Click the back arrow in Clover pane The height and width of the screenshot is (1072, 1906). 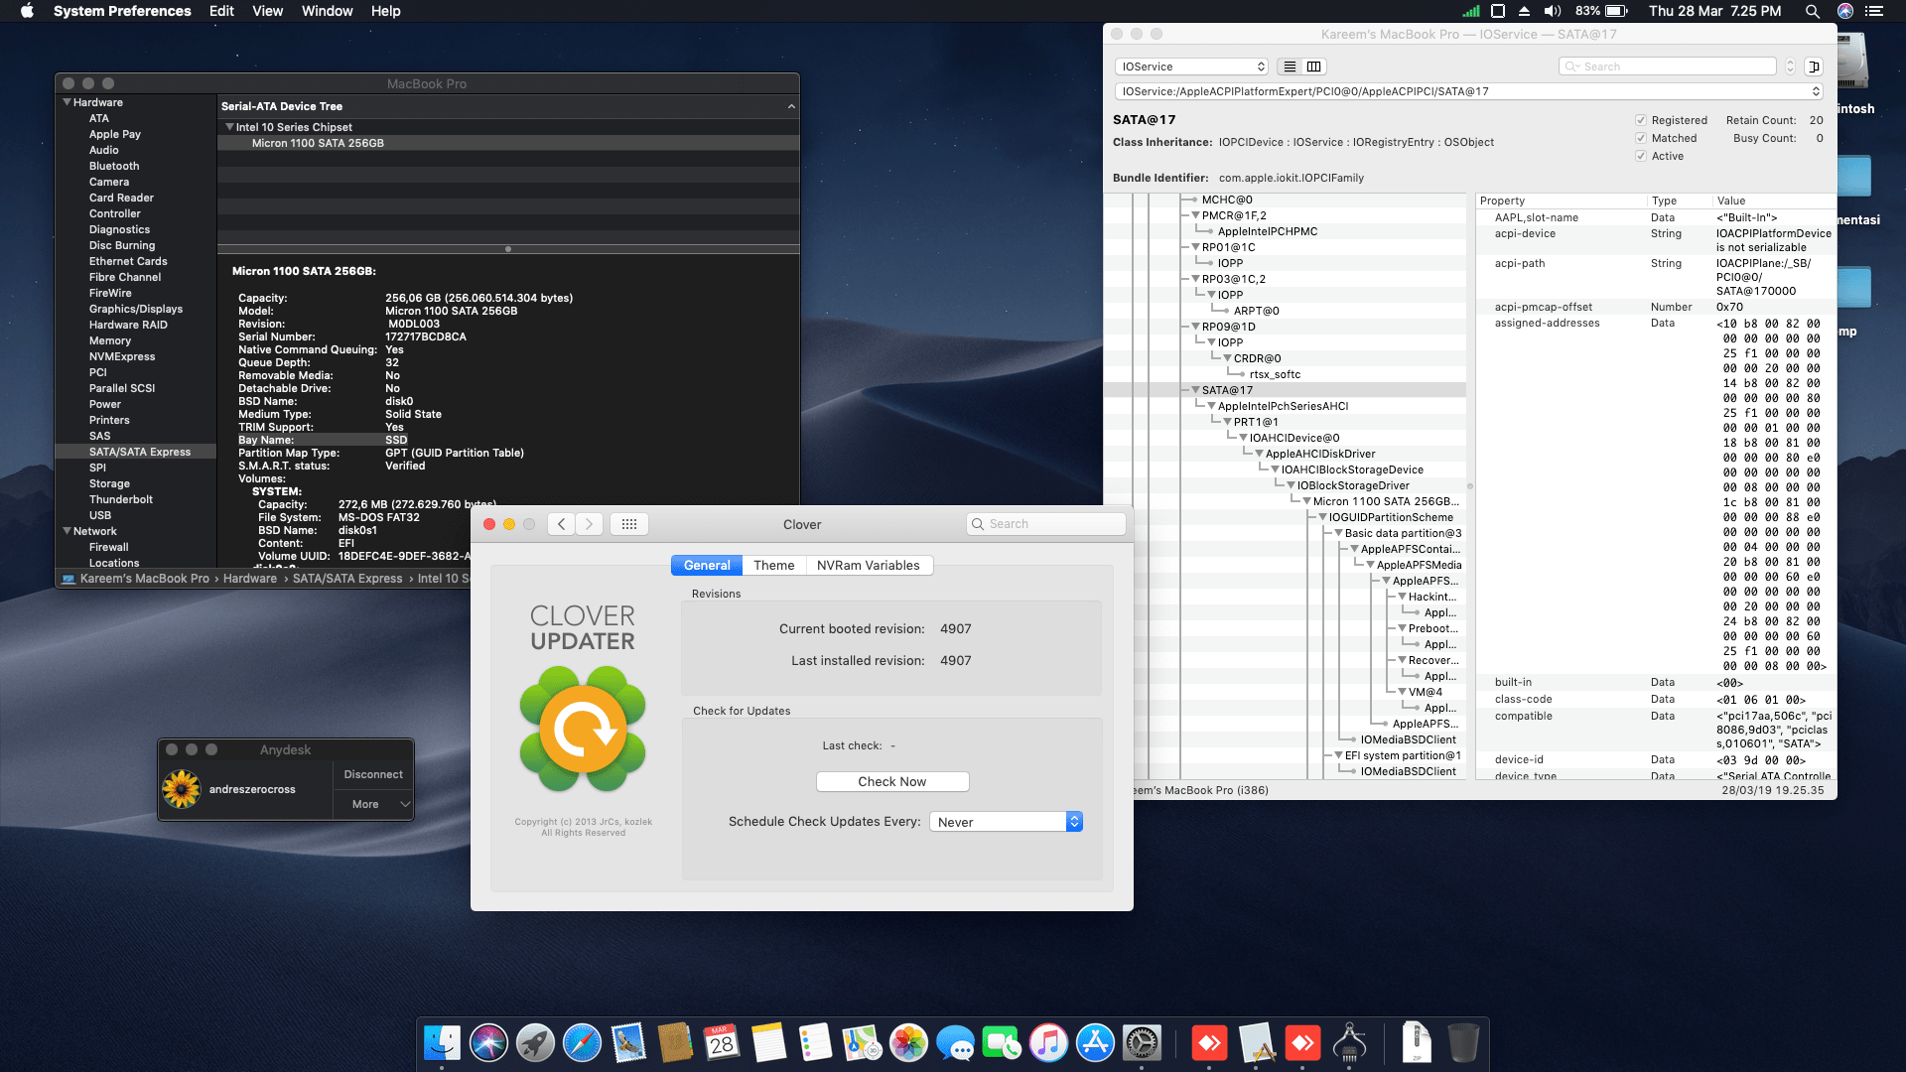[561, 524]
